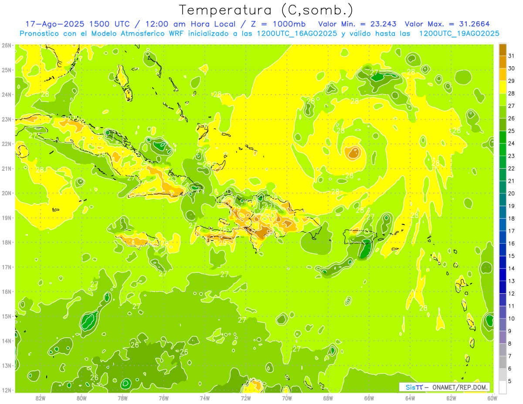Pick the white swatch below 5

[503, 387]
